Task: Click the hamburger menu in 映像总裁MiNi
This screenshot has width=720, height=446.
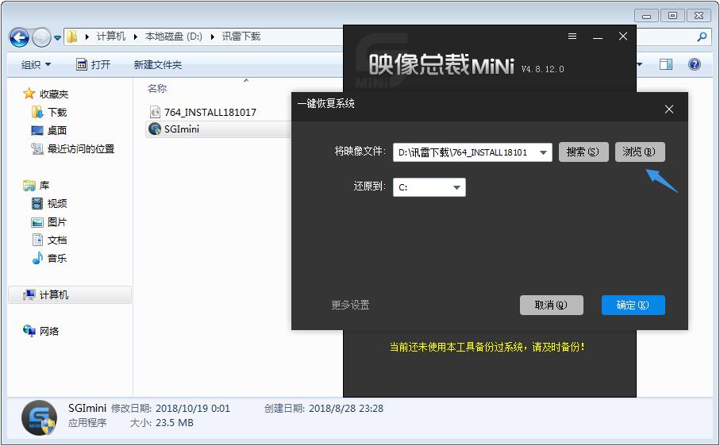Action: (x=572, y=37)
